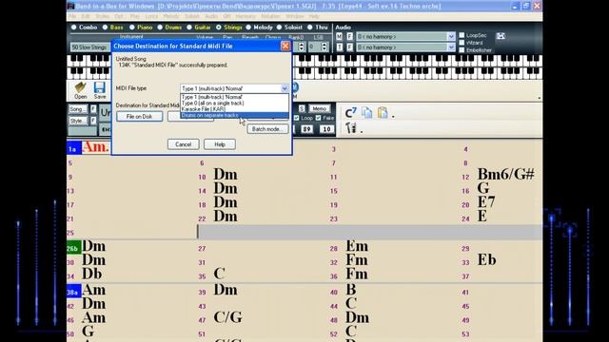609x342 pixels.
Task: Click the File on Disk button
Action: click(140, 116)
